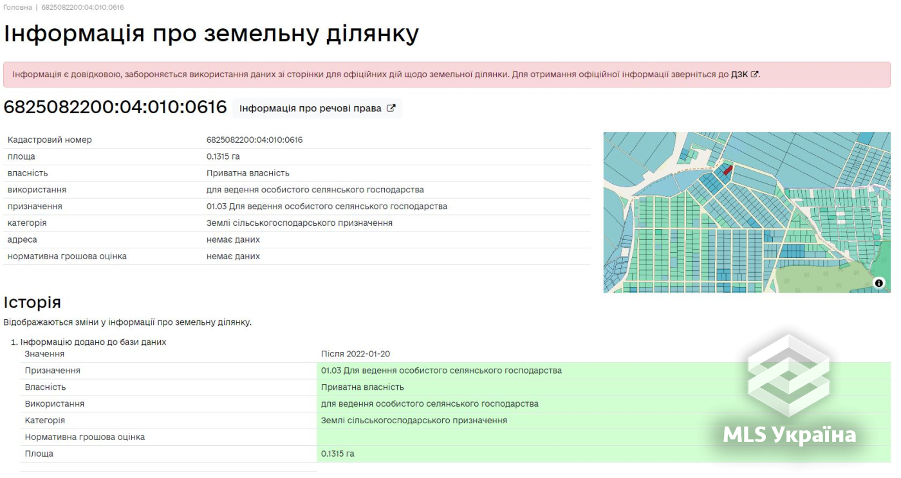Click 'Землі сільськогосподарського призначення' in the details table
The height and width of the screenshot is (478, 901).
[299, 223]
